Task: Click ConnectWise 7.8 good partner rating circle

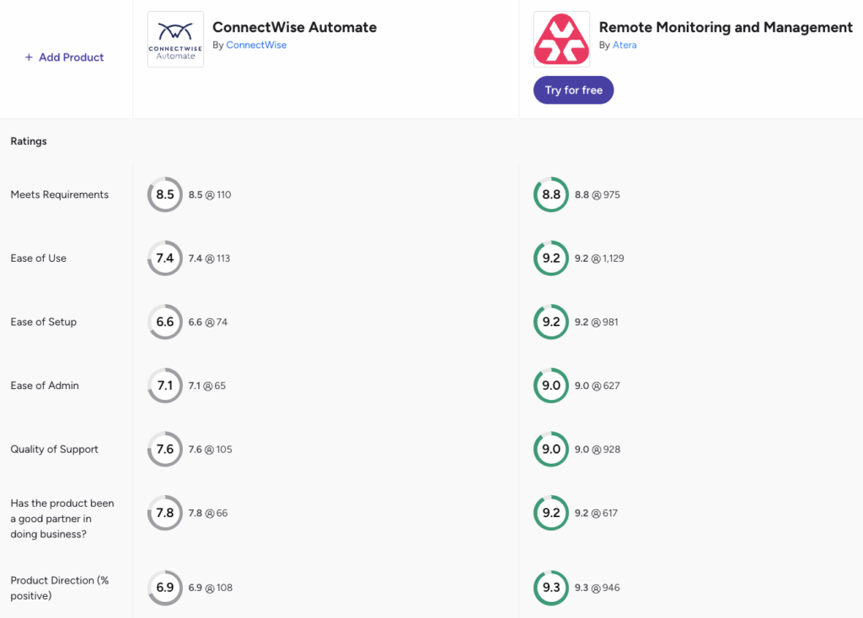Action: 164,513
